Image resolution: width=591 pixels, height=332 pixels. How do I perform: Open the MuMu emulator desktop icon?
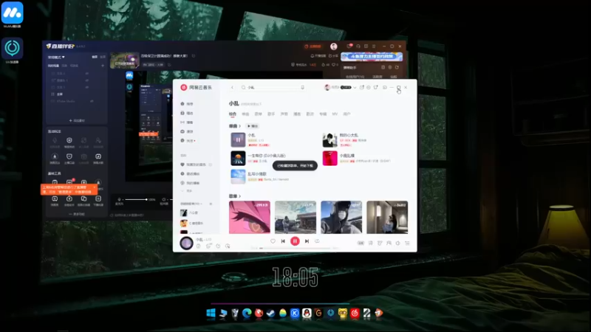point(12,13)
